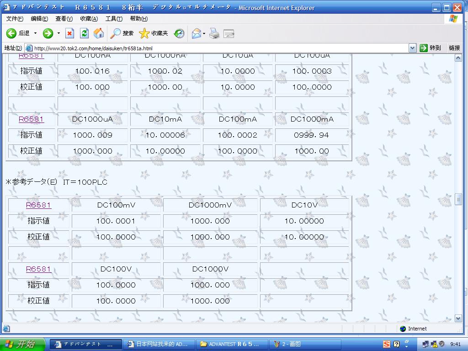Switch to 2 - 画图 Paint taskbar item
The width and height of the screenshot is (468, 351).
(305, 344)
